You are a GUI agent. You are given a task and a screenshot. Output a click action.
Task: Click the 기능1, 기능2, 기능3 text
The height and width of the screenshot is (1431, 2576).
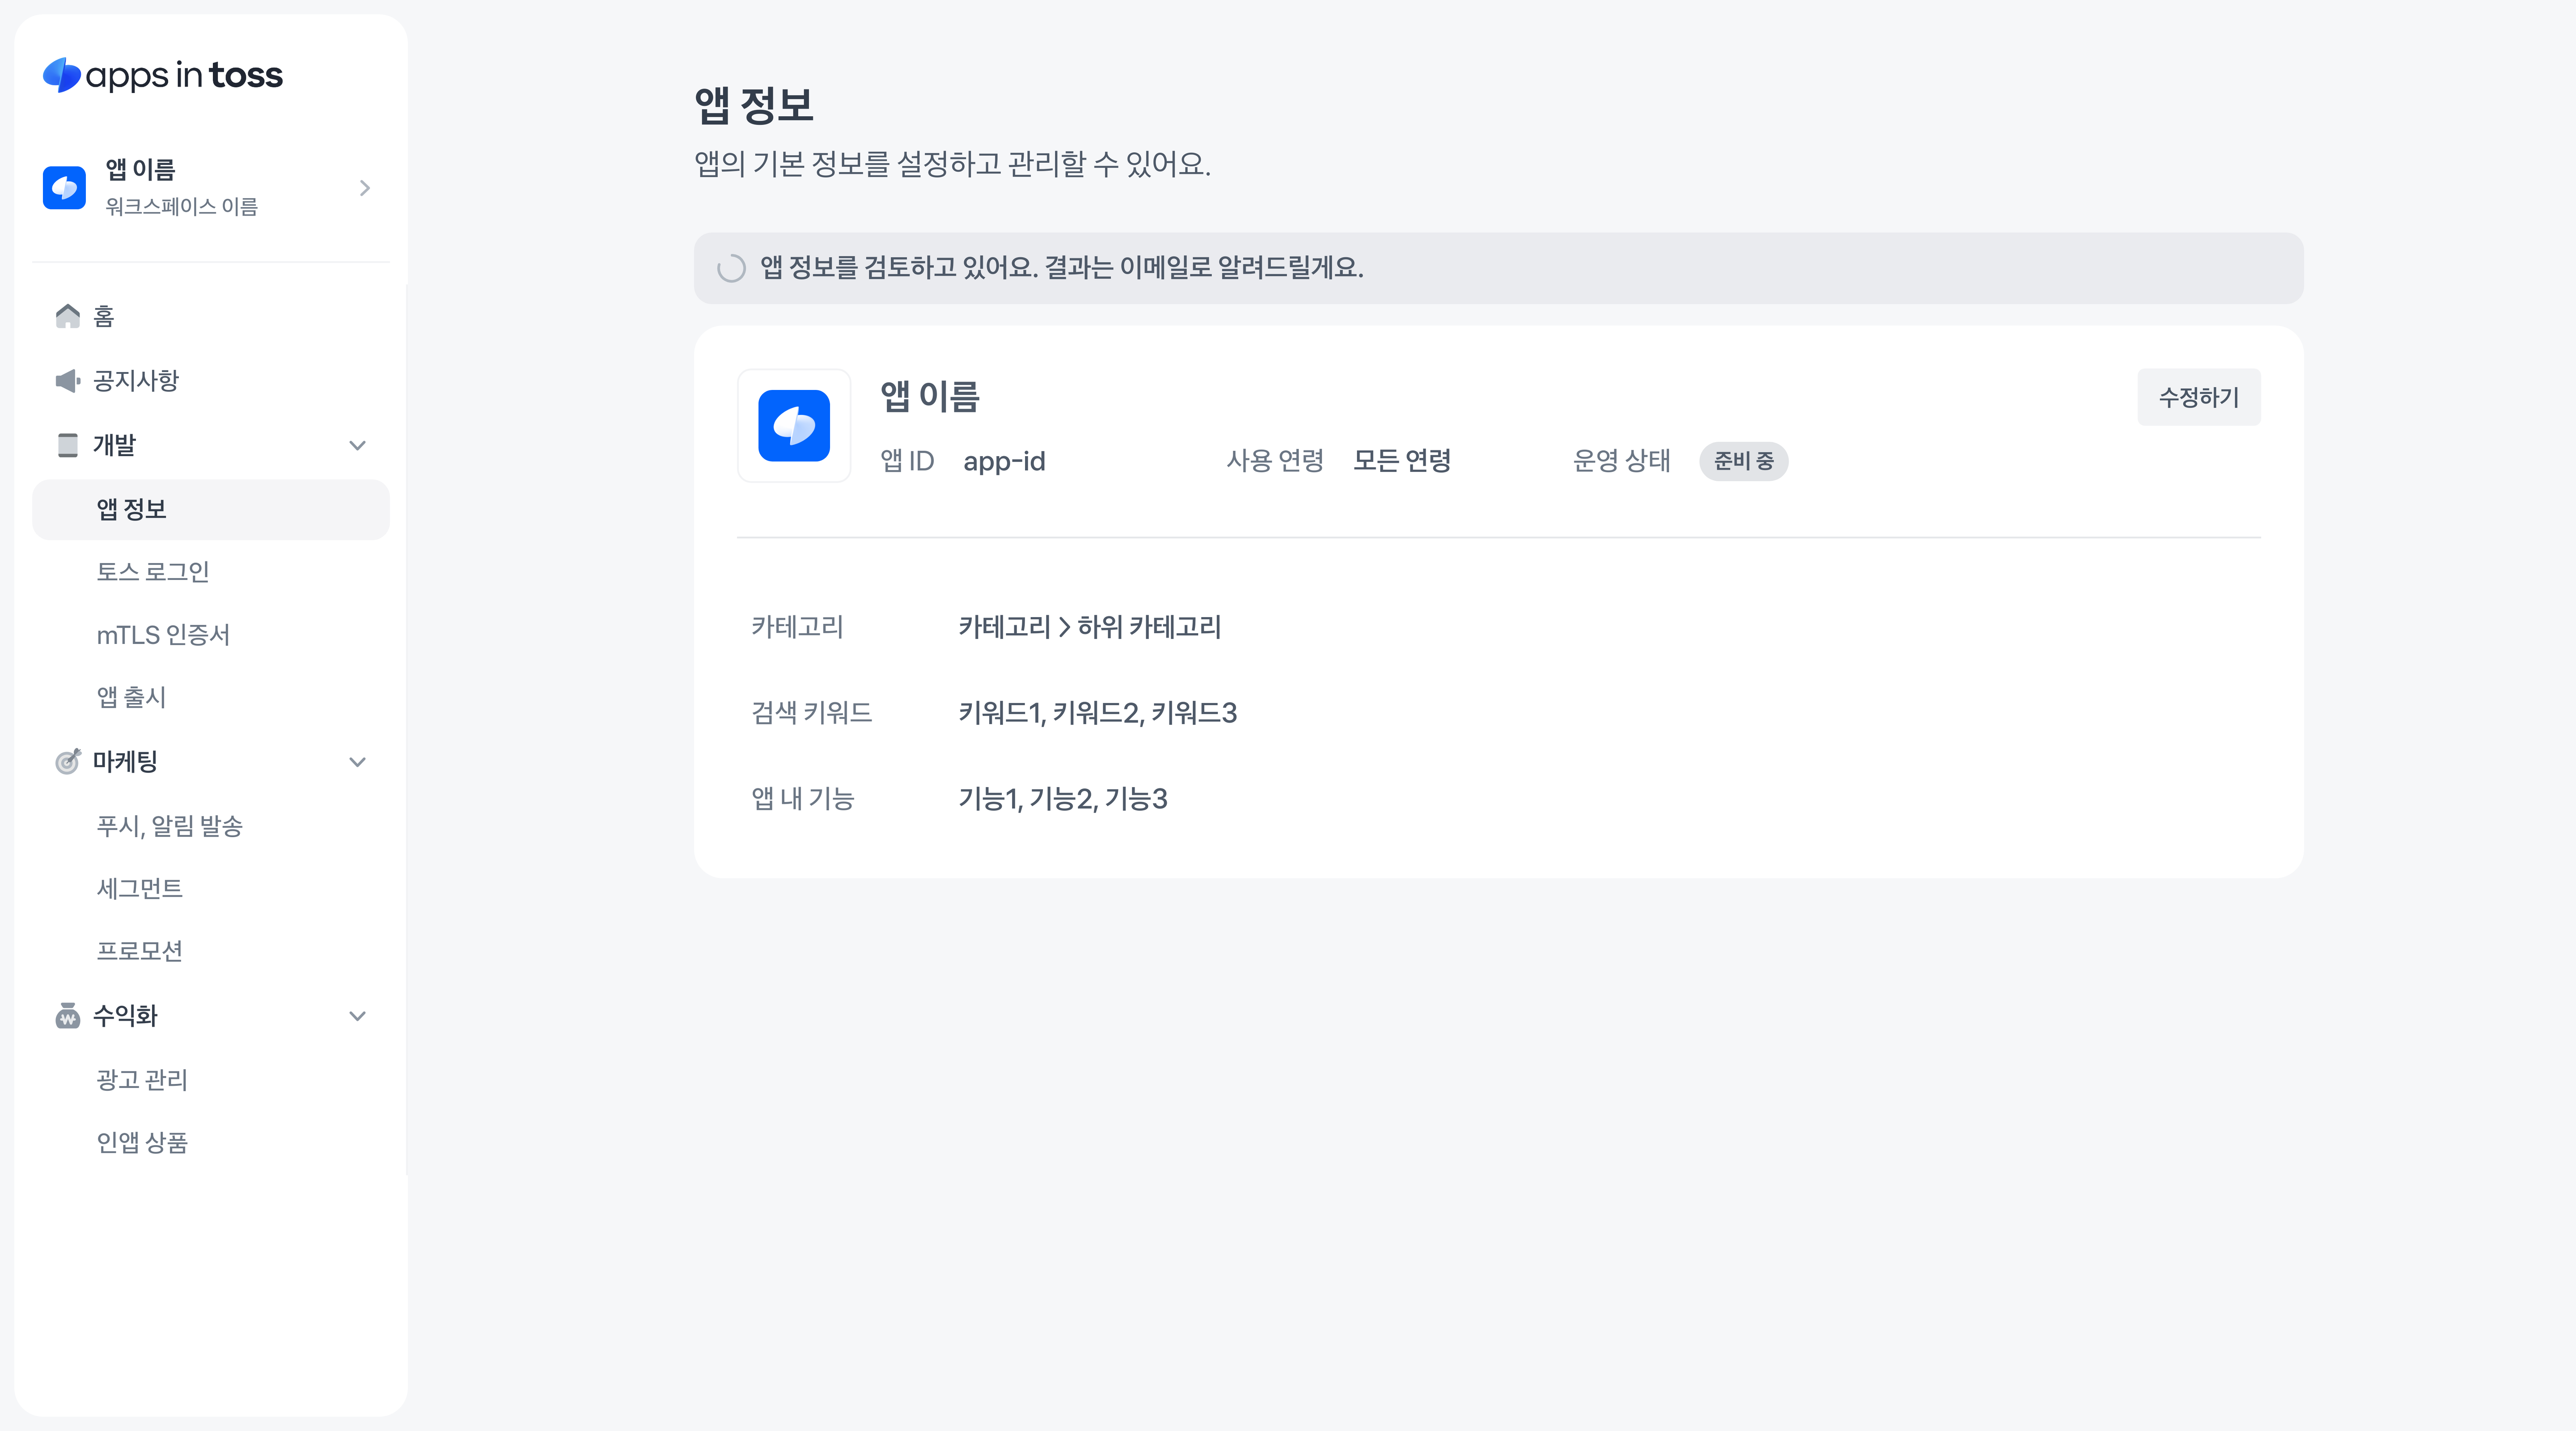click(x=1062, y=799)
